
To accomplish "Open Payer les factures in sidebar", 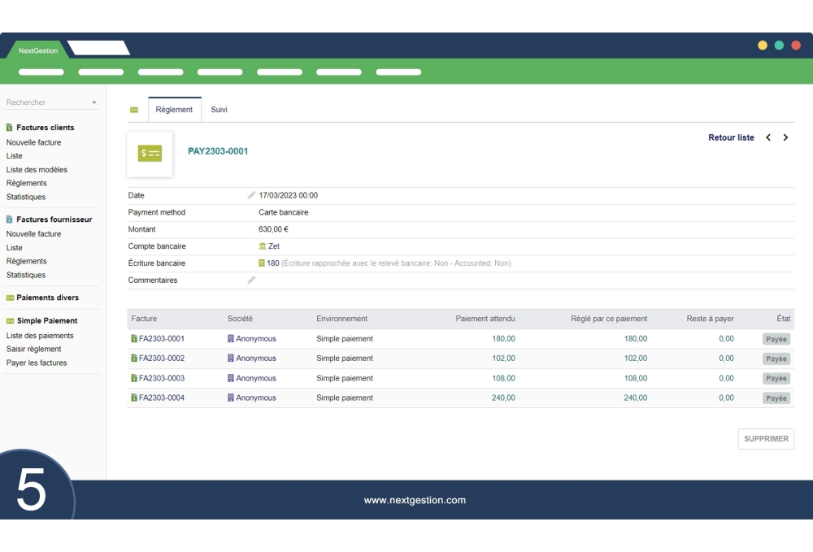I will coord(37,363).
